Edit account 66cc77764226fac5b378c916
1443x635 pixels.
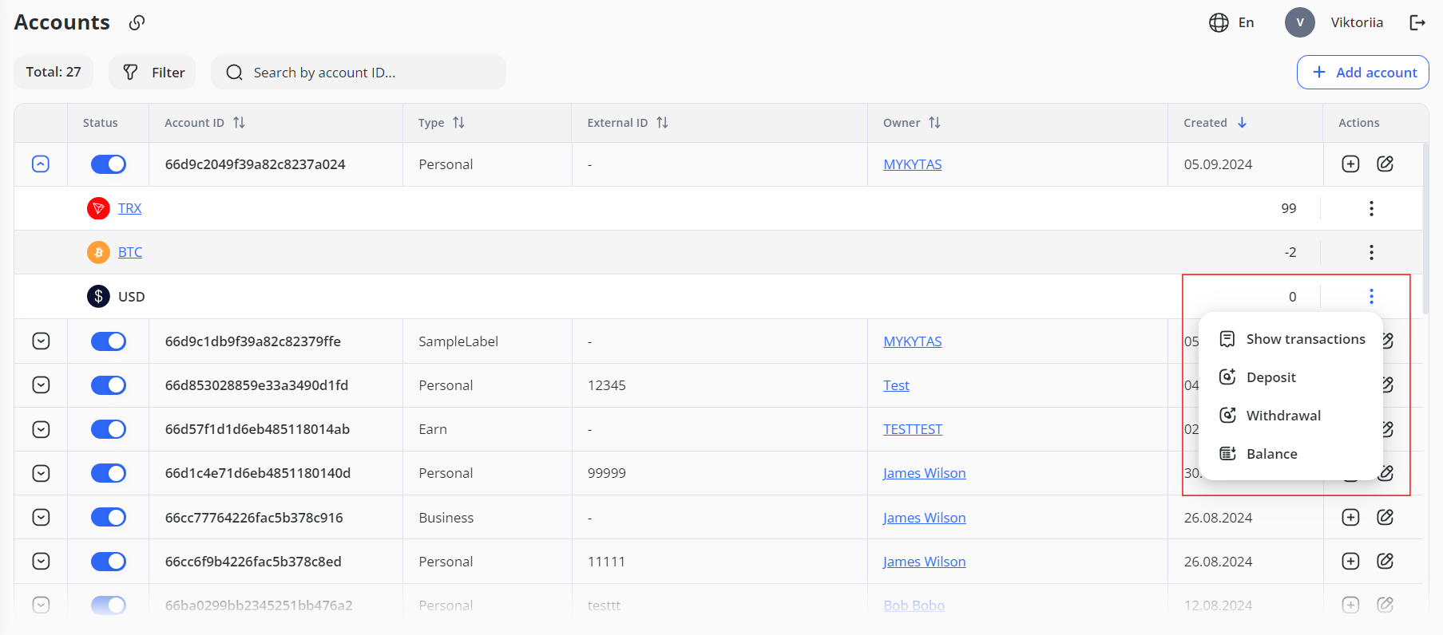click(1386, 517)
